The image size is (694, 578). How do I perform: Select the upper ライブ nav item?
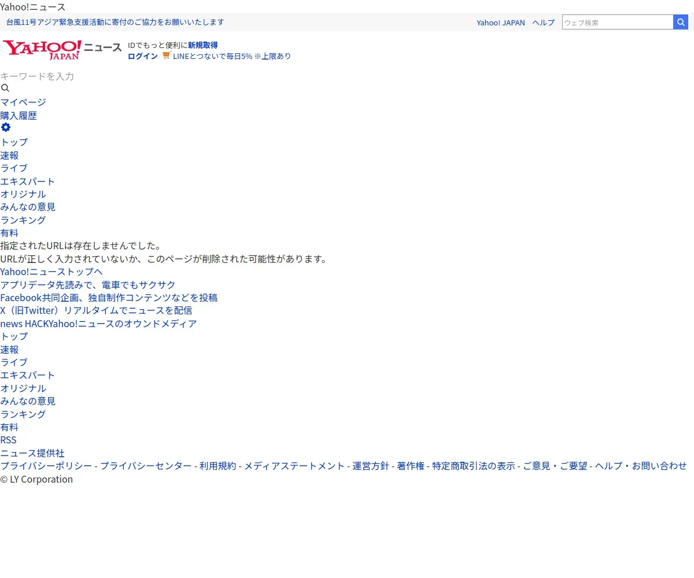(14, 168)
